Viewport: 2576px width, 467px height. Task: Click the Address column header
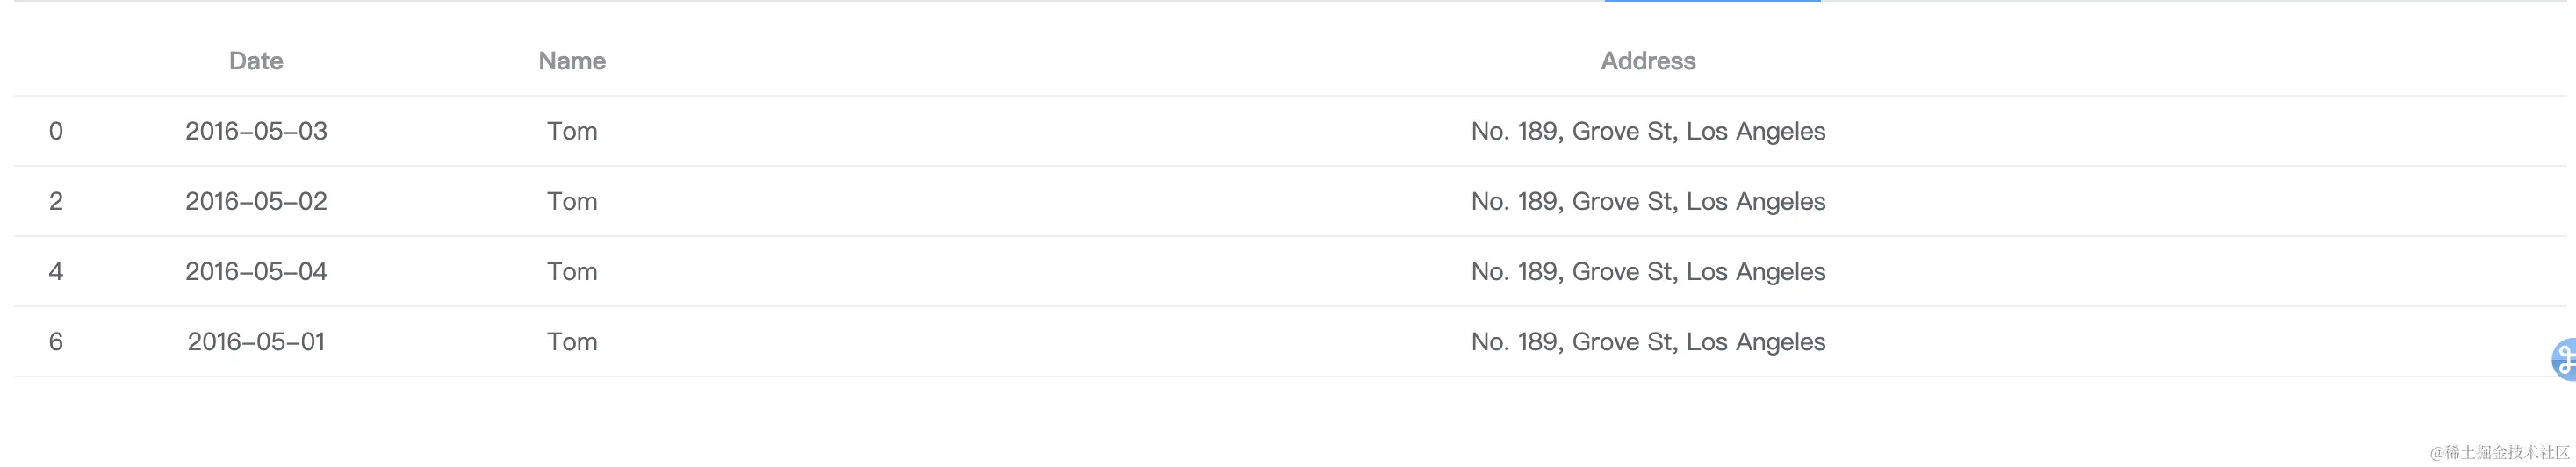pyautogui.click(x=1648, y=61)
